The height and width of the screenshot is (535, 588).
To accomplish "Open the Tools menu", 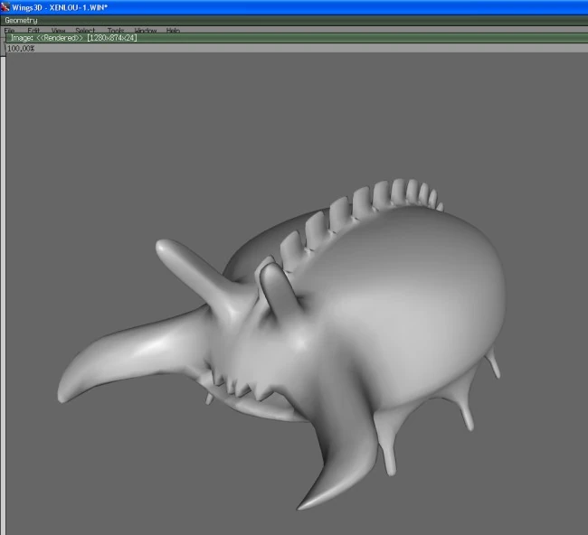I will (116, 31).
